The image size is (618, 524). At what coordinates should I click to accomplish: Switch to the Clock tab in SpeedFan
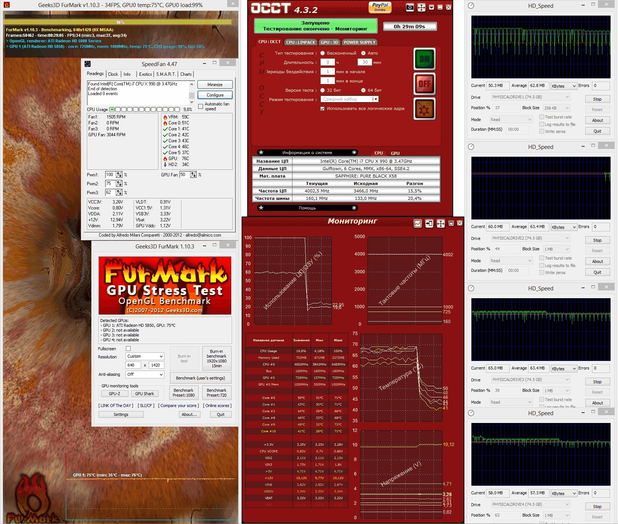tap(113, 74)
